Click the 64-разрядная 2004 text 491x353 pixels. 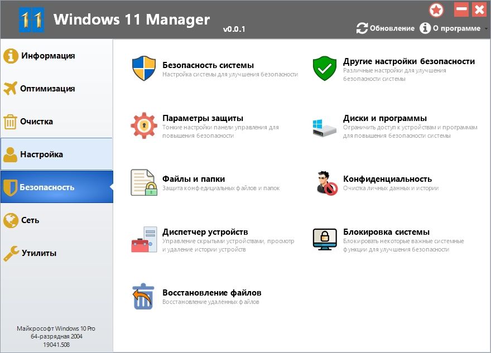[x=56, y=336]
